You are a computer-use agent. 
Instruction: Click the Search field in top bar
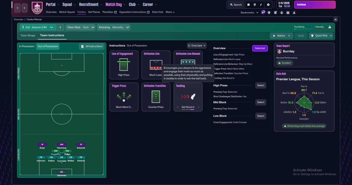tap(236, 5)
